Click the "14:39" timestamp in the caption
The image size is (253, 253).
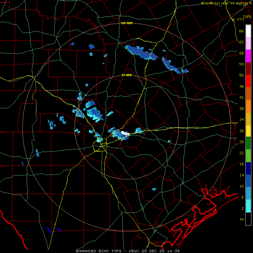[174, 251]
